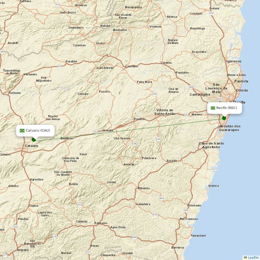Click the Carpina town label
The height and width of the screenshot is (260, 260).
pos(166,63)
